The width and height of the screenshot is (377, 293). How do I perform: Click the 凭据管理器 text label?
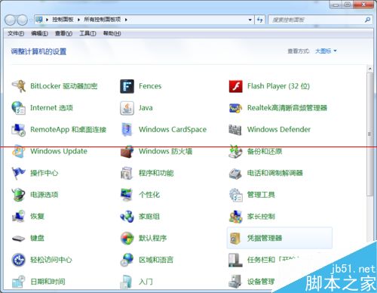[265, 238]
